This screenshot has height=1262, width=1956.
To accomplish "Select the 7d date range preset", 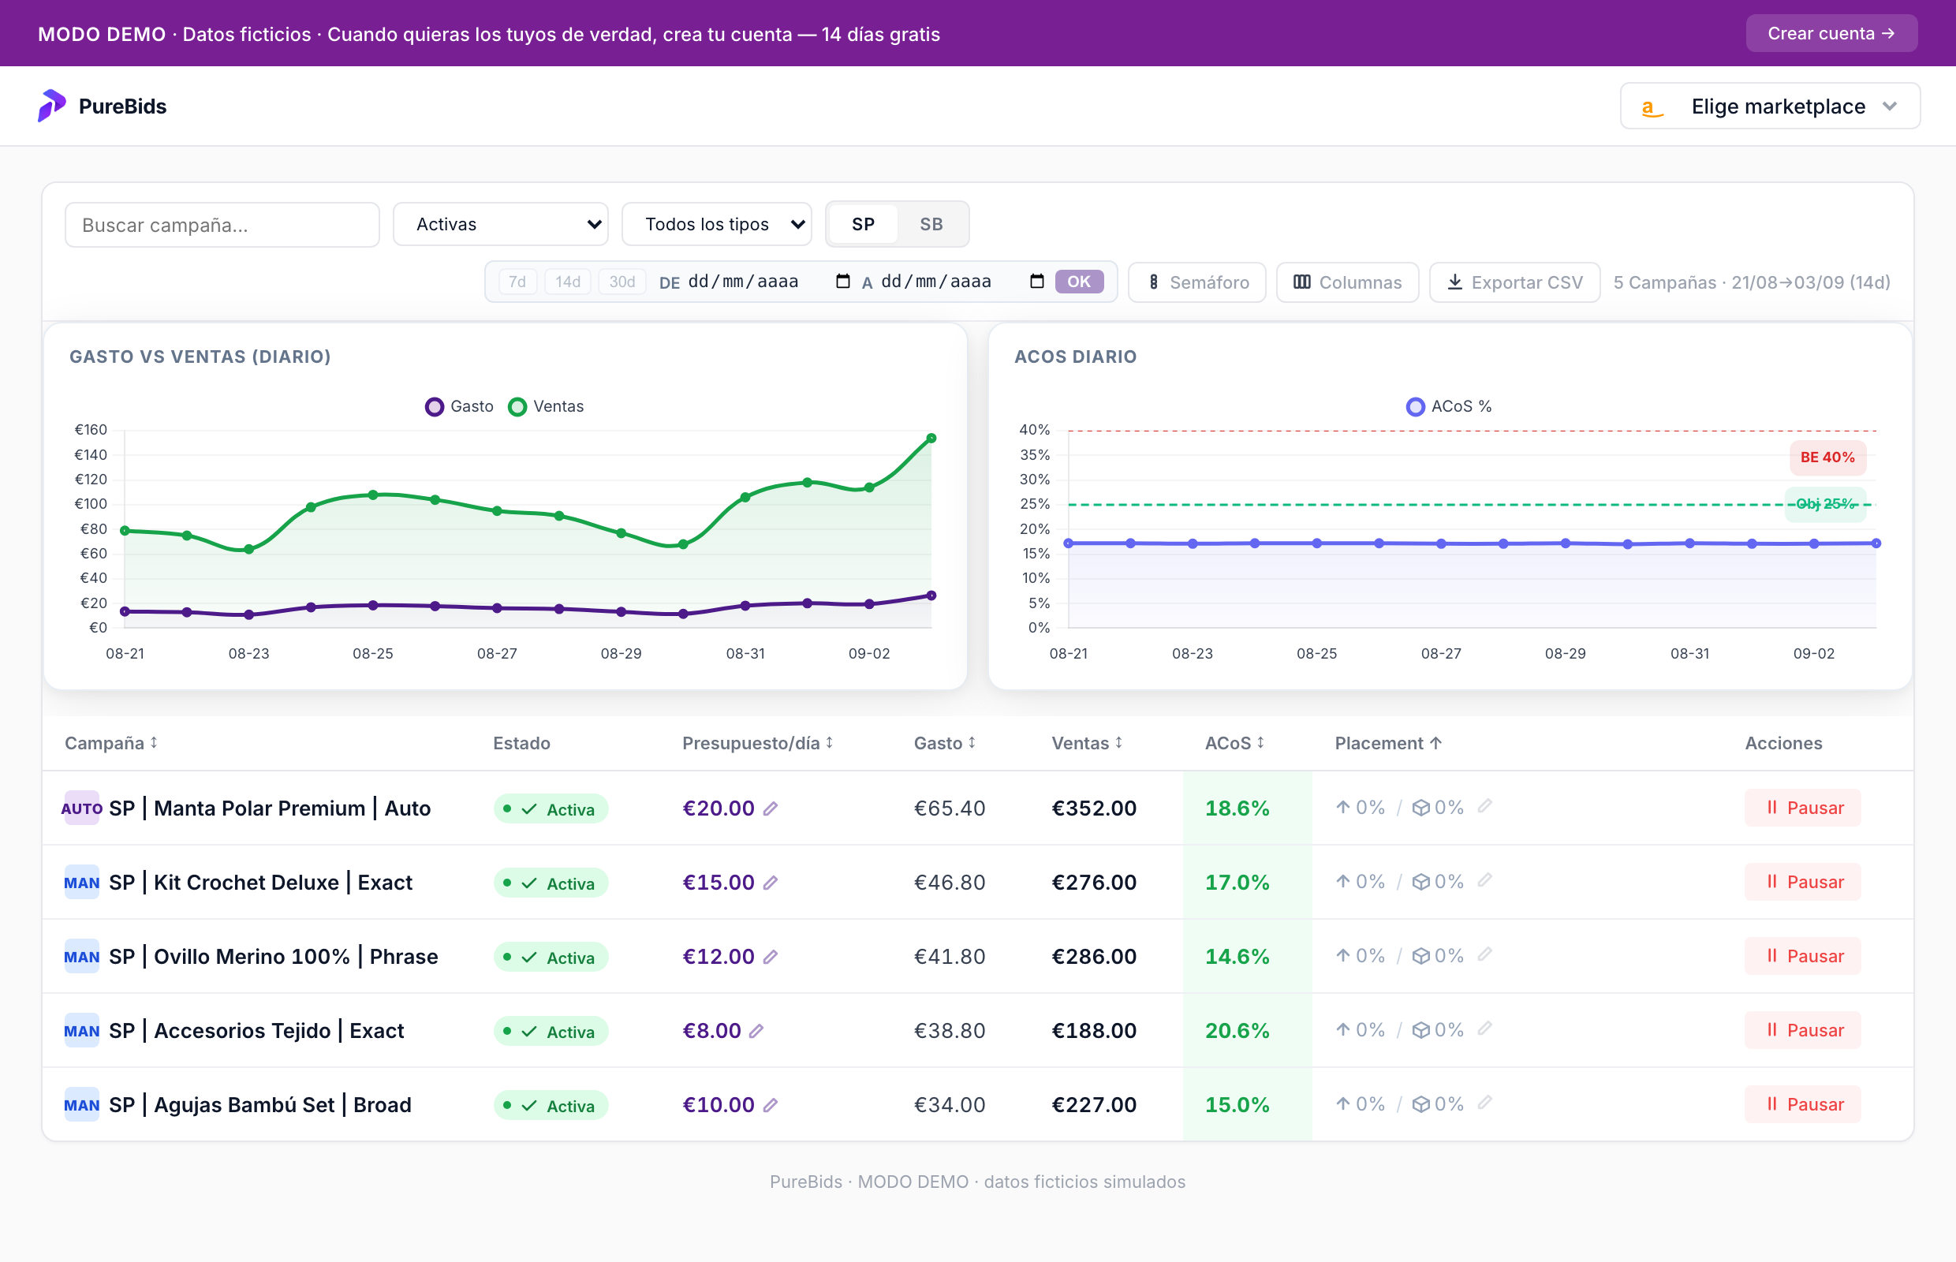I will coord(517,282).
